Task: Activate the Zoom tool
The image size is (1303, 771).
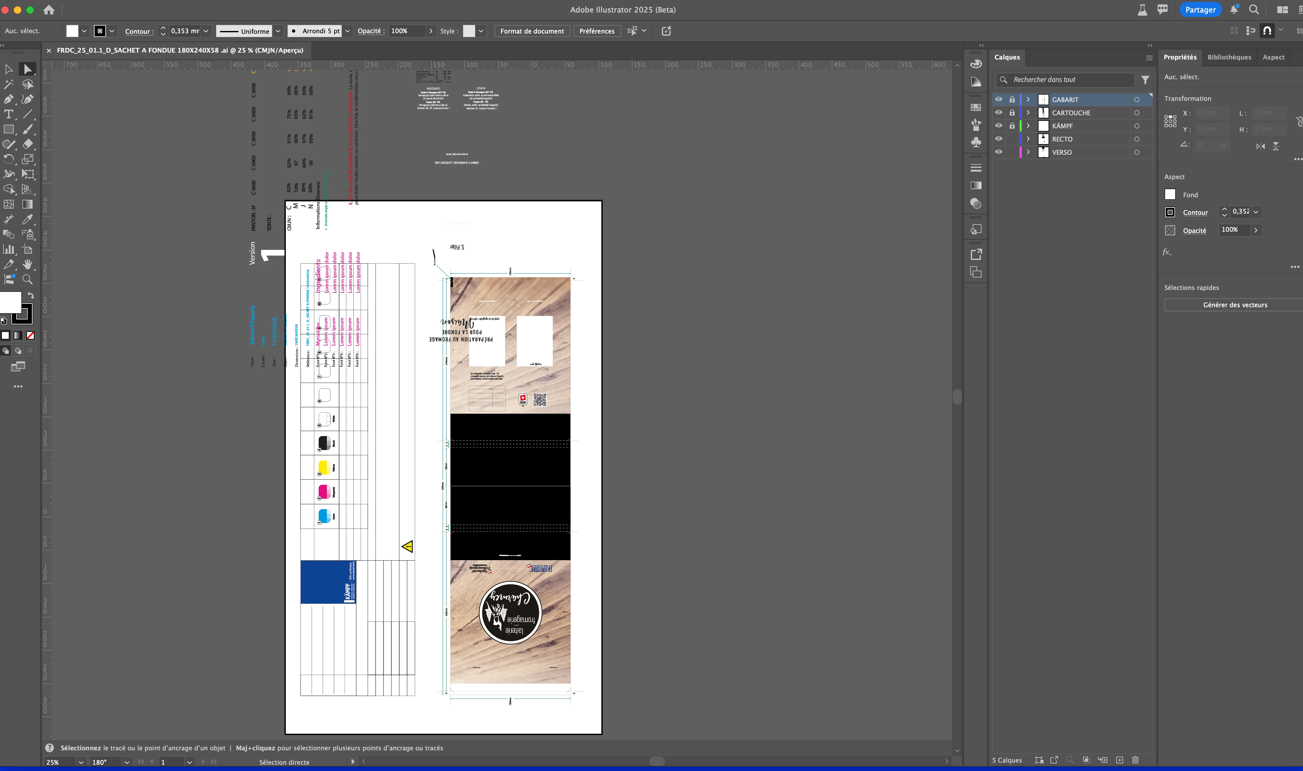Action: (x=28, y=280)
